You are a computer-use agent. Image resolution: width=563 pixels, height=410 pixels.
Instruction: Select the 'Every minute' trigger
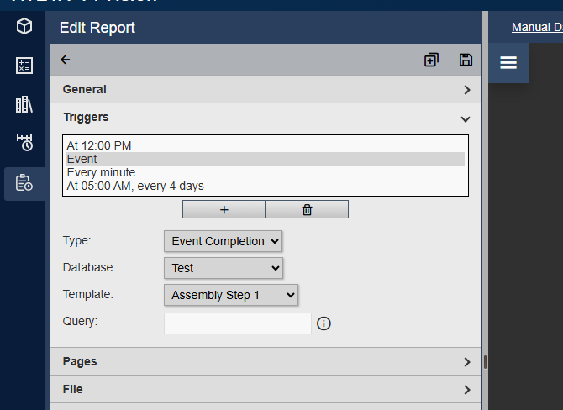point(102,172)
